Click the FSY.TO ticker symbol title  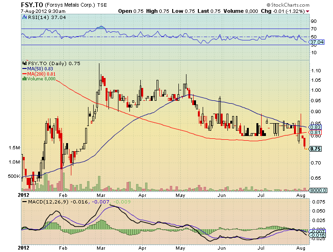click(x=32, y=5)
